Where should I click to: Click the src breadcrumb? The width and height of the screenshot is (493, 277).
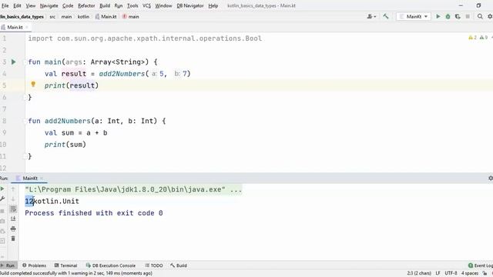tap(52, 17)
